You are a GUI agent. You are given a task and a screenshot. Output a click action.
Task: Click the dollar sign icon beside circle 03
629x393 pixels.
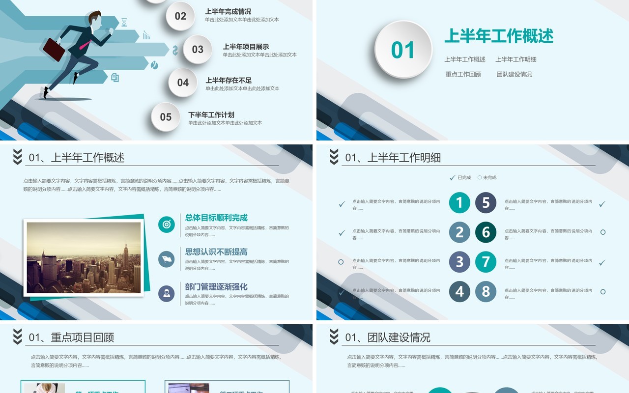[x=175, y=50]
